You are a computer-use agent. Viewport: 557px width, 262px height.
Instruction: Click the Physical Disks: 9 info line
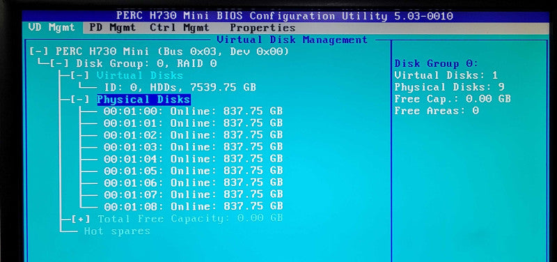[x=449, y=87]
